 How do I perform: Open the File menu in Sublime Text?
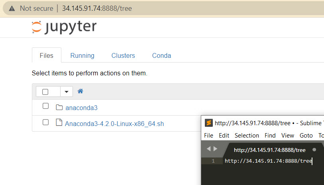point(208,136)
